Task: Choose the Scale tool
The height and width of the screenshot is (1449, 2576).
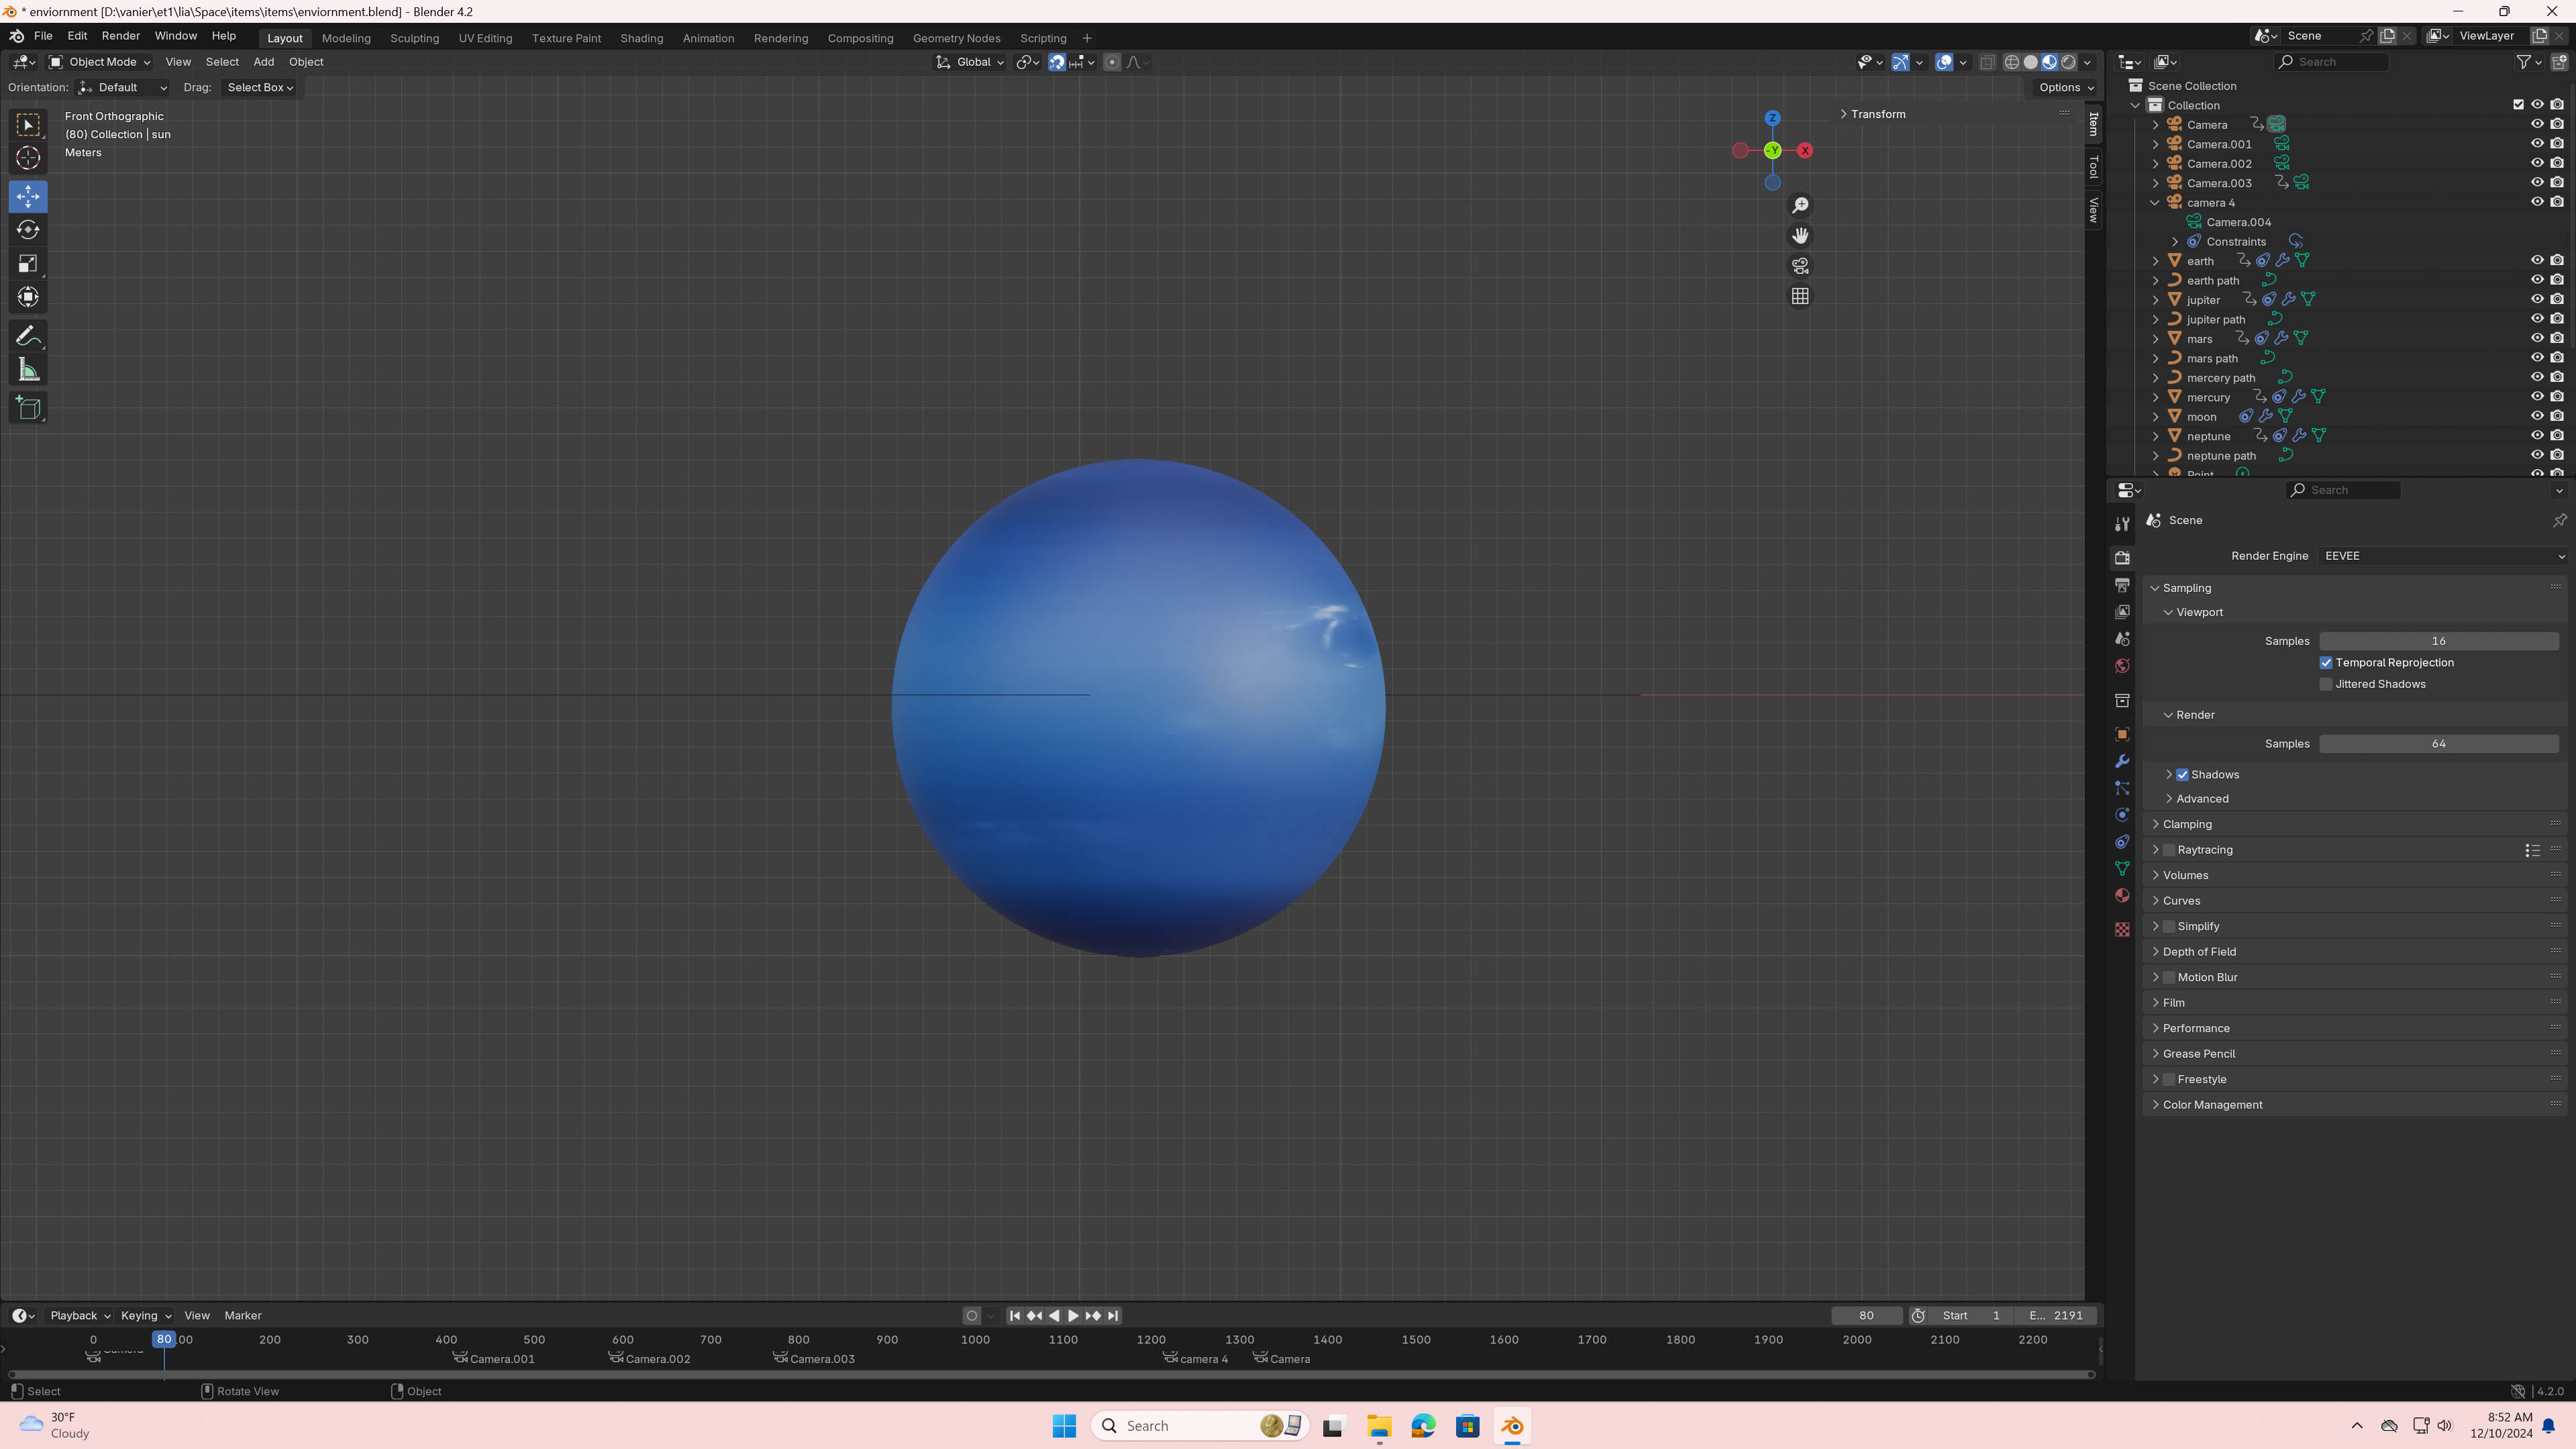Action: click(28, 264)
